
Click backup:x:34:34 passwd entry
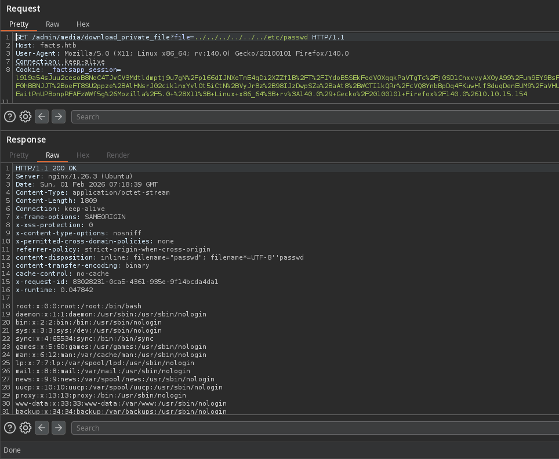(x=121, y=411)
